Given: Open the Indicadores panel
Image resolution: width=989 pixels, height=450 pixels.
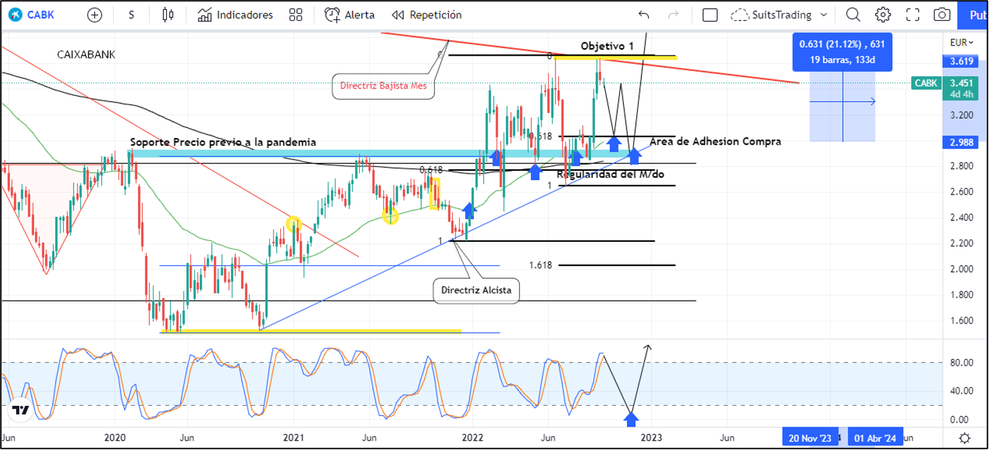Looking at the screenshot, I should point(236,15).
